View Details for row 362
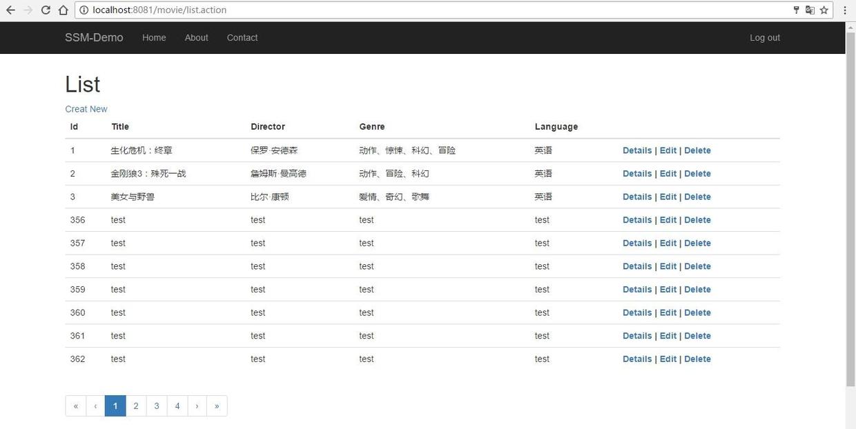Screen dimensions: 856x429 click(637, 359)
